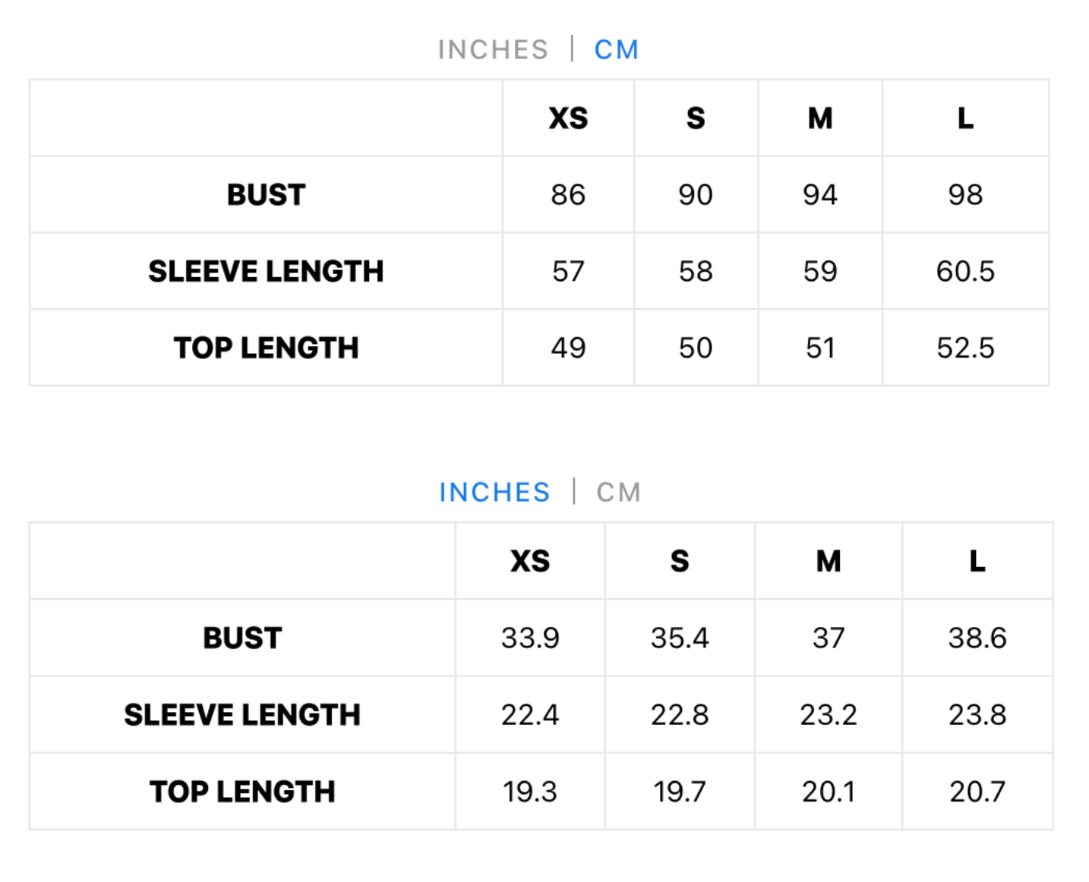
Task: Click M column header in centimeter table
Action: pyautogui.click(x=820, y=118)
